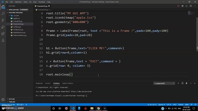Viewport: 198px width, 111px height.
Task: Click the editor minimap
Action: [x=192, y=13]
